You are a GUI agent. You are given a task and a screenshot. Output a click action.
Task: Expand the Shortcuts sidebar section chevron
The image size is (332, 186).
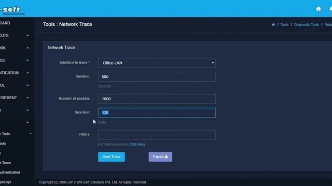[x=27, y=36]
